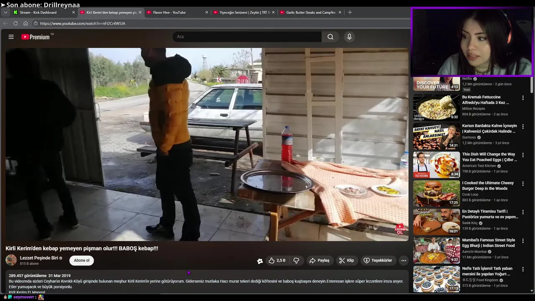Screen dimensions: 535x301
Task: Open more actions three-dot menu under video
Action: coord(404,260)
